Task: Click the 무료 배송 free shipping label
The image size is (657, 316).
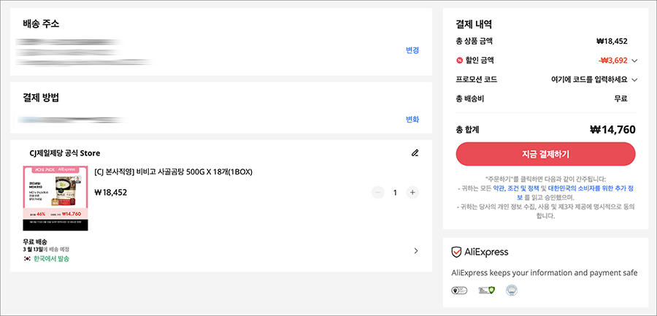Action: click(35, 242)
